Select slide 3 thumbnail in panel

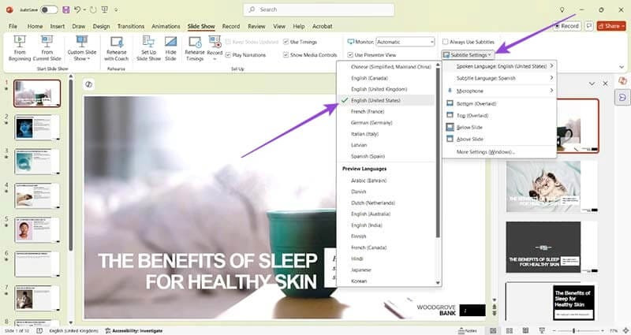[x=38, y=161]
